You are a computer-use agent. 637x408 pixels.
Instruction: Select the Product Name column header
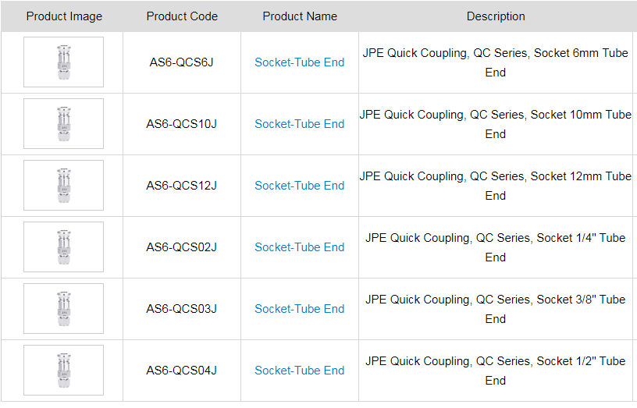pos(300,16)
